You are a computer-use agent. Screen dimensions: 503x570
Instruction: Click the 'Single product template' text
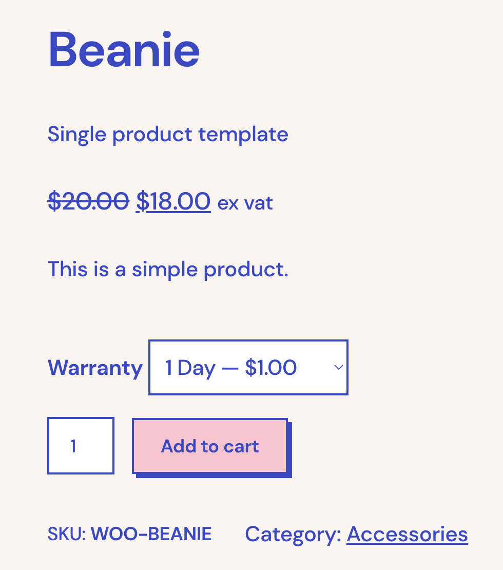pos(167,134)
